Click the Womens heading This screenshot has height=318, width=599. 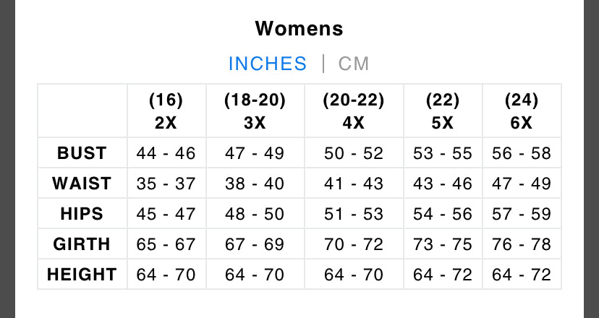299,29
